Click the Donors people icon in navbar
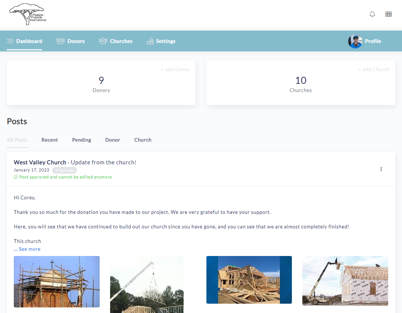This screenshot has height=313, width=402. click(60, 41)
